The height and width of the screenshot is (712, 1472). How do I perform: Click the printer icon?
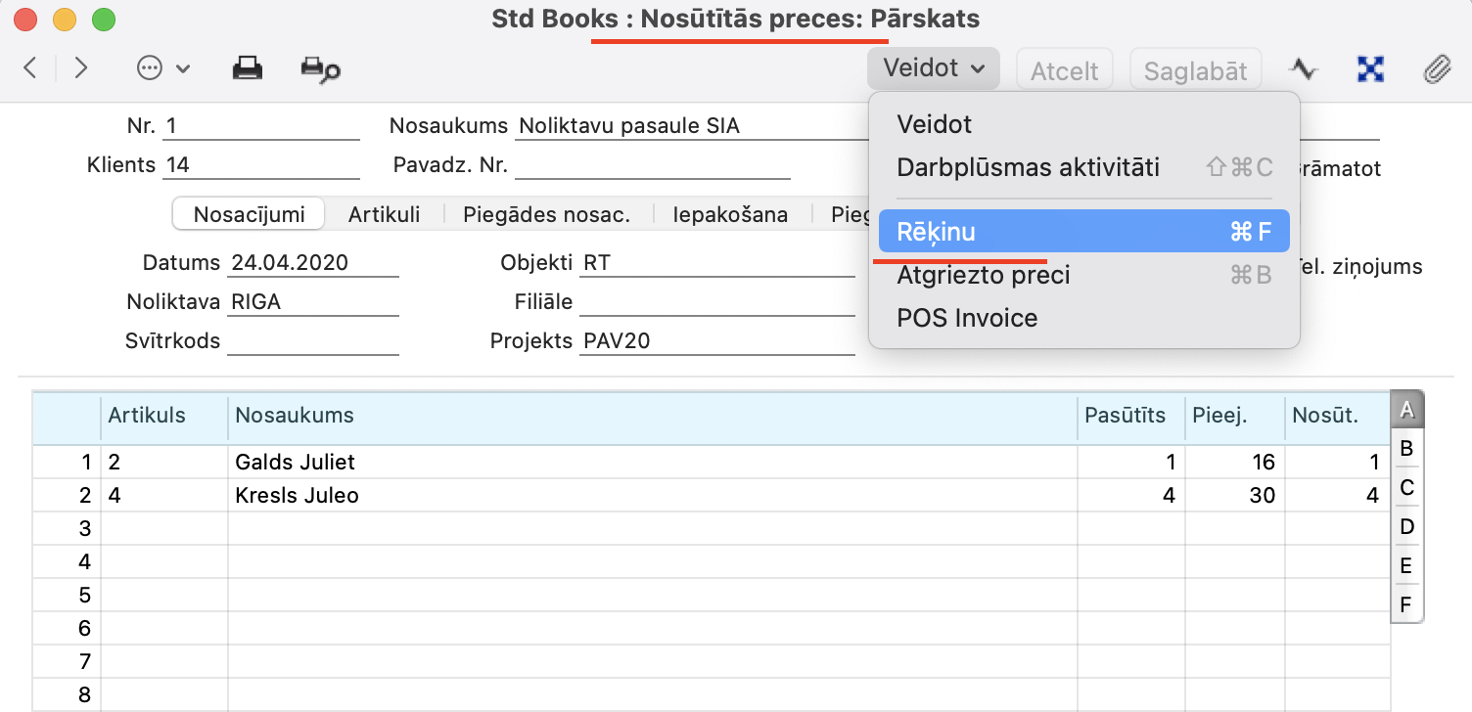tap(247, 68)
